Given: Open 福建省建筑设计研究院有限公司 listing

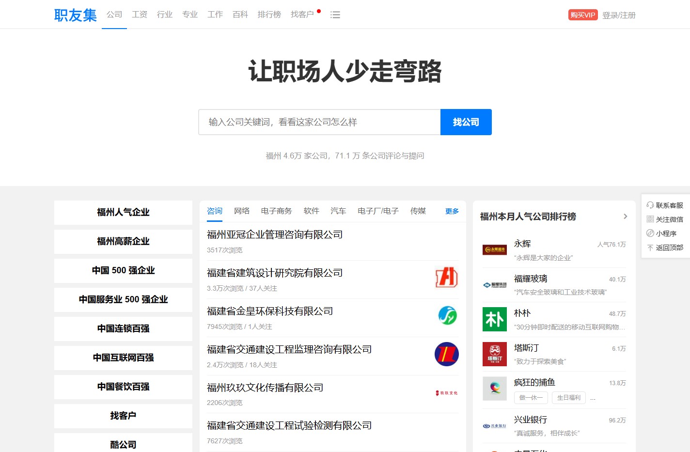Looking at the screenshot, I should click(x=275, y=273).
